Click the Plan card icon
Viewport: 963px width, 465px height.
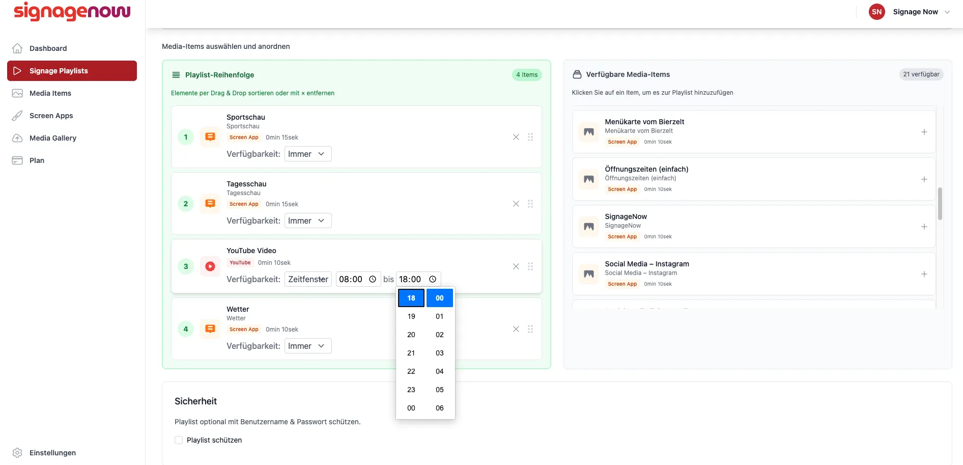tap(17, 160)
